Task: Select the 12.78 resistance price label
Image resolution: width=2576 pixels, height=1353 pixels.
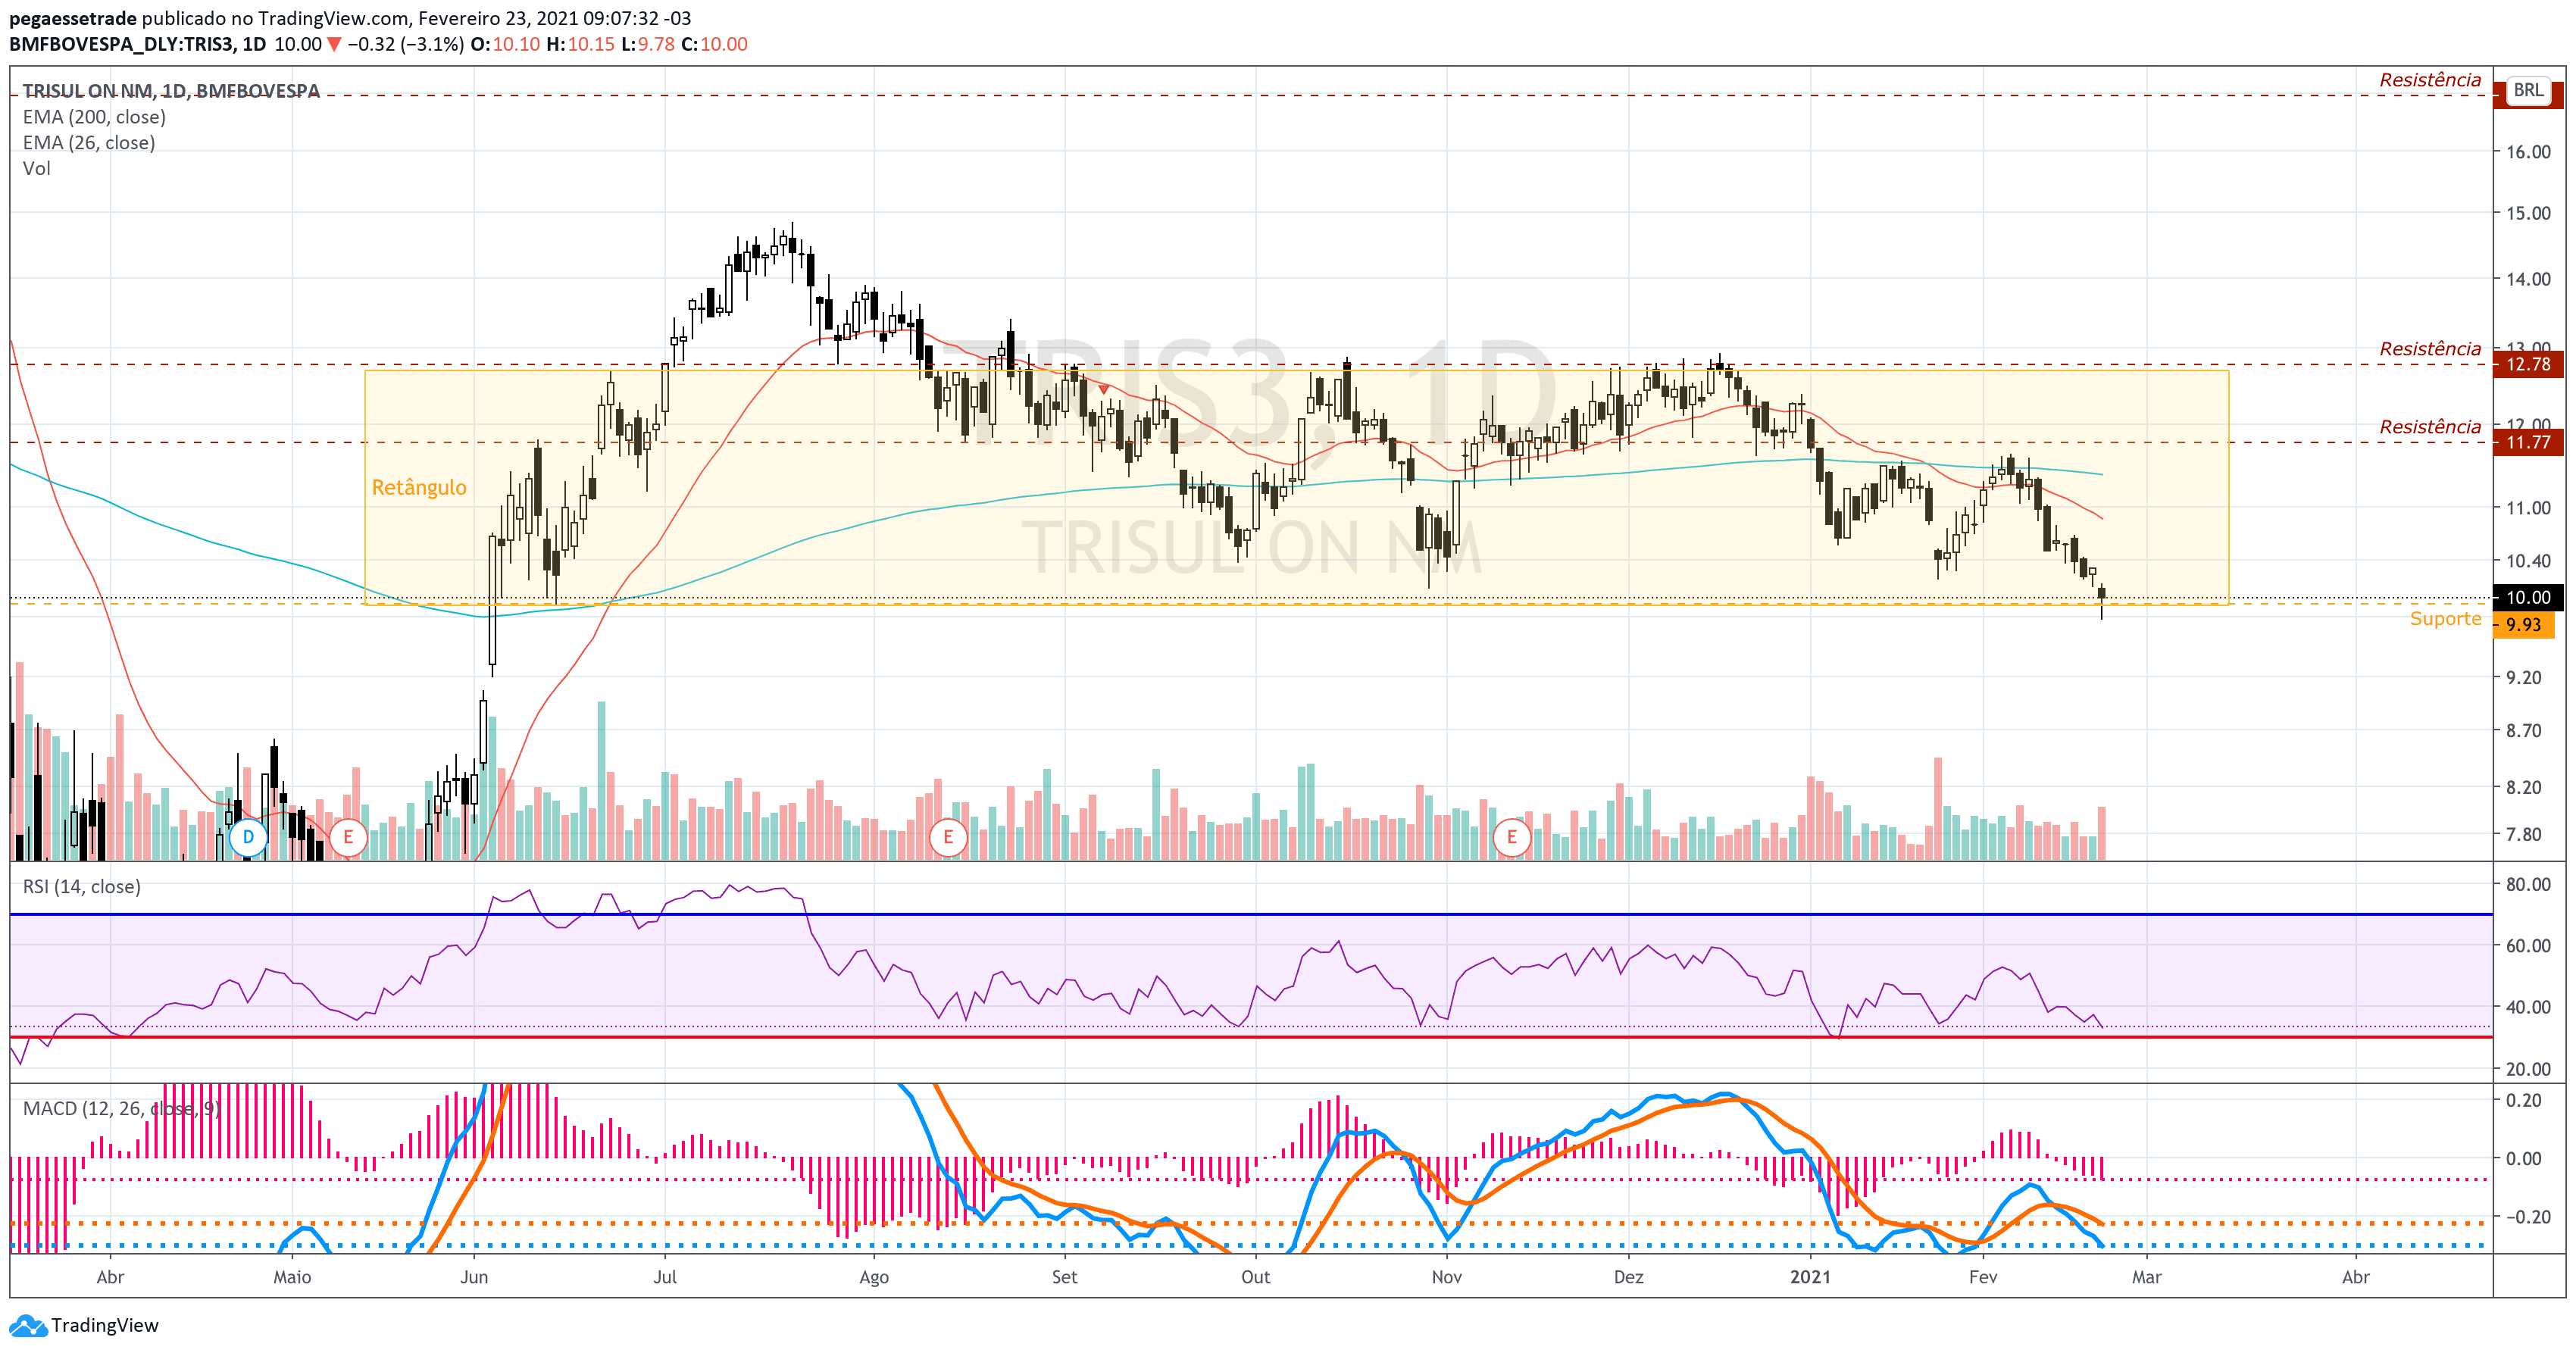Action: [x=2528, y=364]
